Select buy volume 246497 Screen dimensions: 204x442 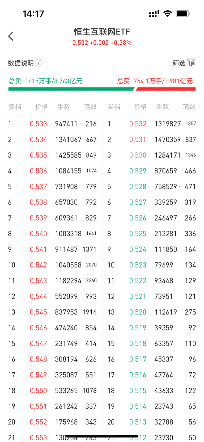coord(166,218)
